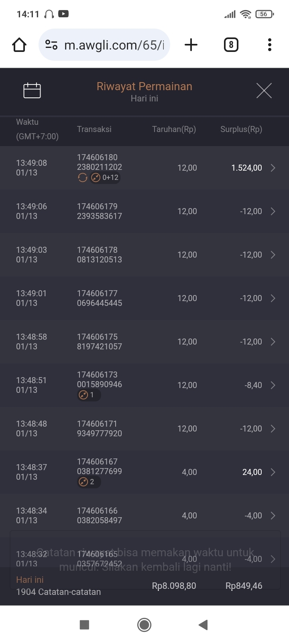The height and width of the screenshot is (644, 289).
Task: Open a new browser tab
Action: (x=191, y=45)
